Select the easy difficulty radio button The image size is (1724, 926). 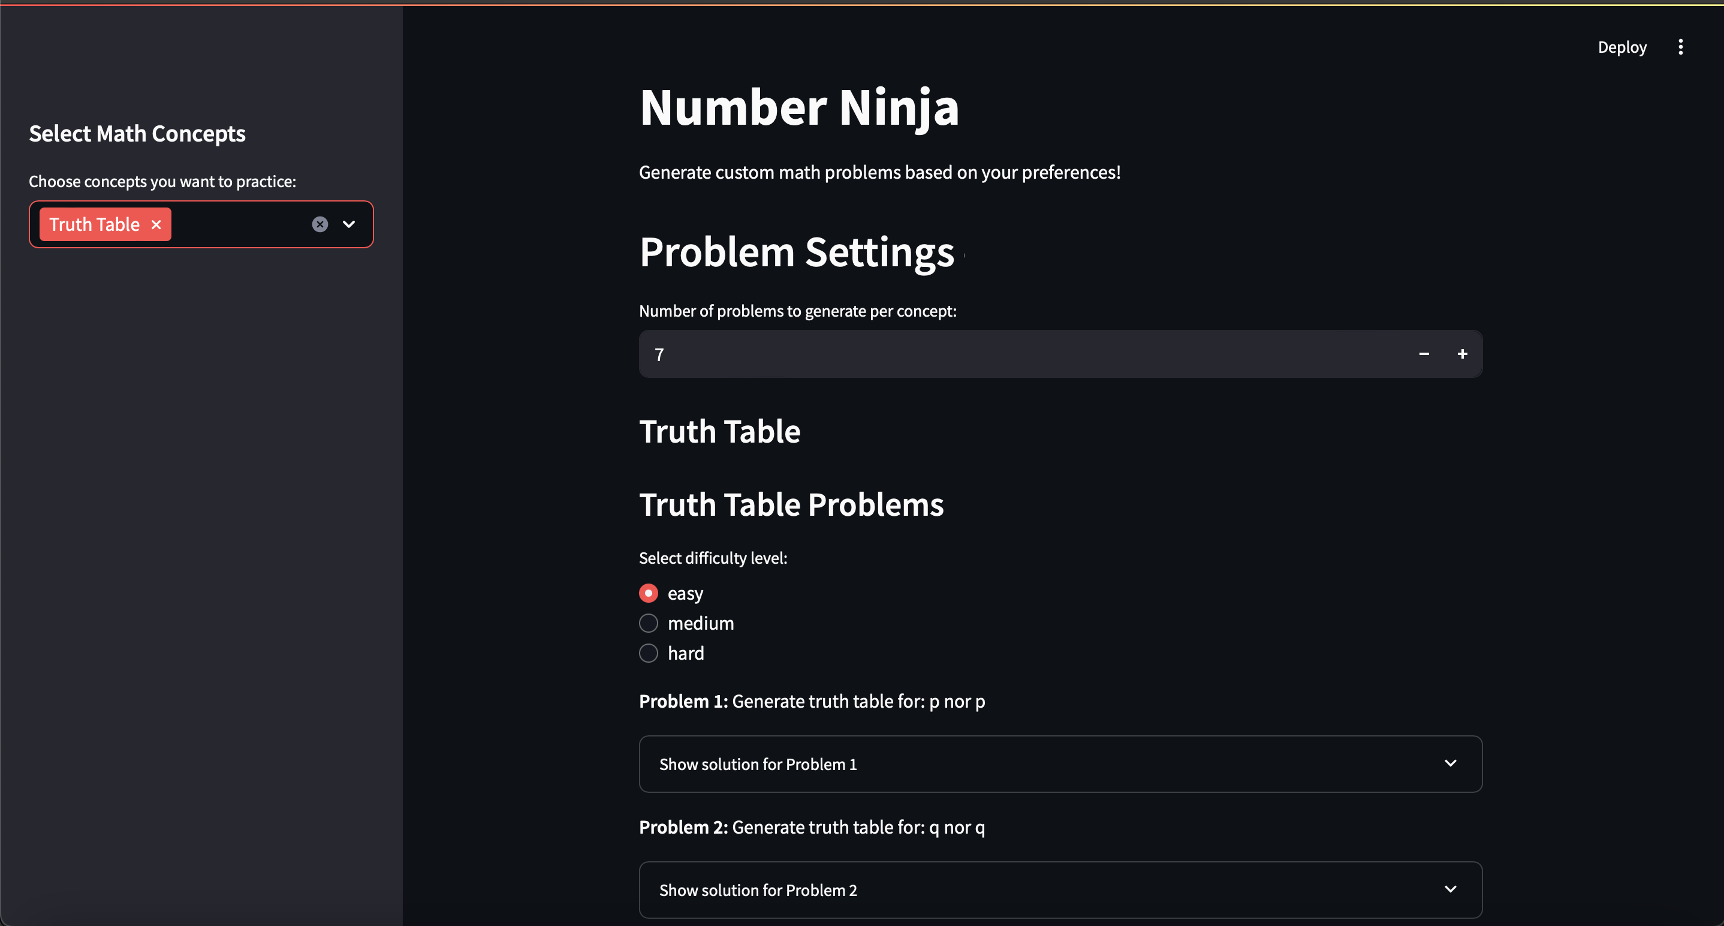[649, 593]
